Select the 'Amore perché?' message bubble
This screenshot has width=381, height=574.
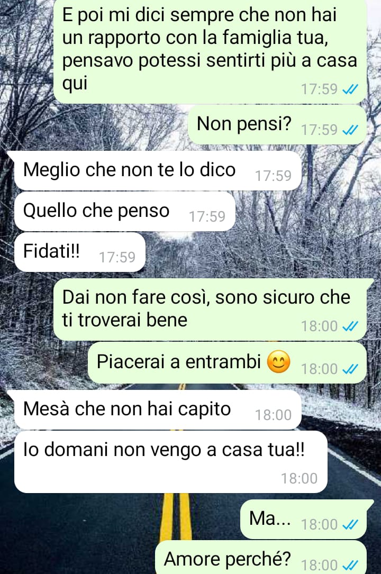261,558
